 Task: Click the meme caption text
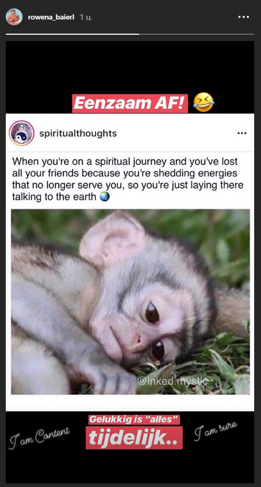pyautogui.click(x=128, y=179)
